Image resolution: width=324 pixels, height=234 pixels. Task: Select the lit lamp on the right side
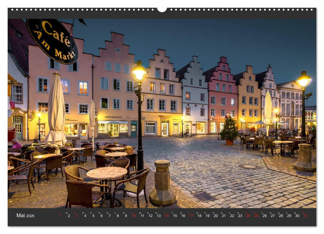(304, 82)
